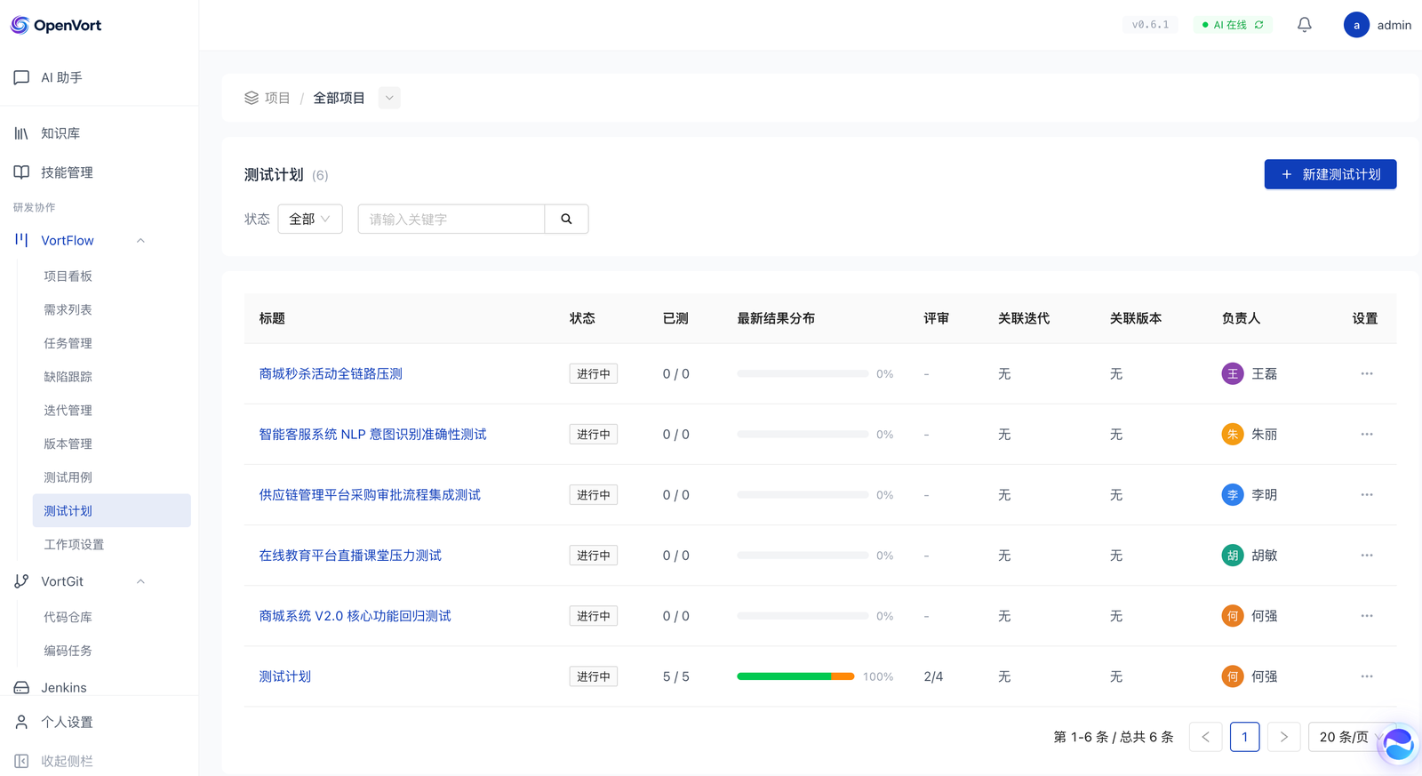Screen dimensions: 1422x776
Task: Open more options for 在线教育平台直播课堂压力测试
Action: (1366, 556)
